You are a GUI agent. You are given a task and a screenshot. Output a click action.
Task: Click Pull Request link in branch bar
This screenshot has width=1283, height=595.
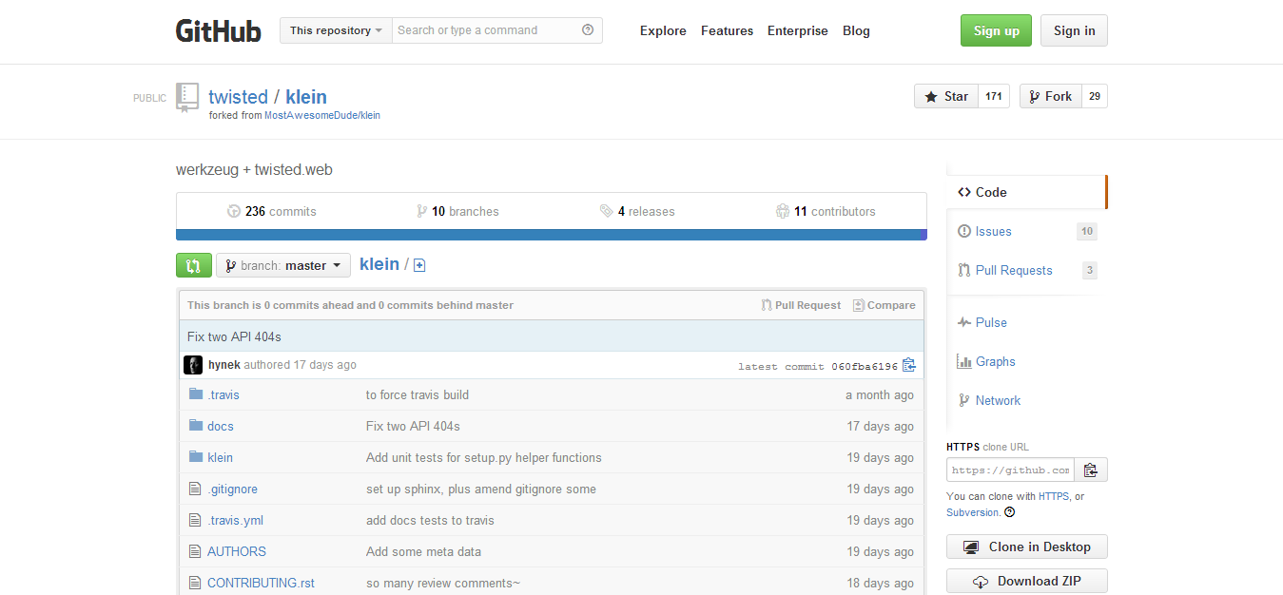pyautogui.click(x=801, y=305)
